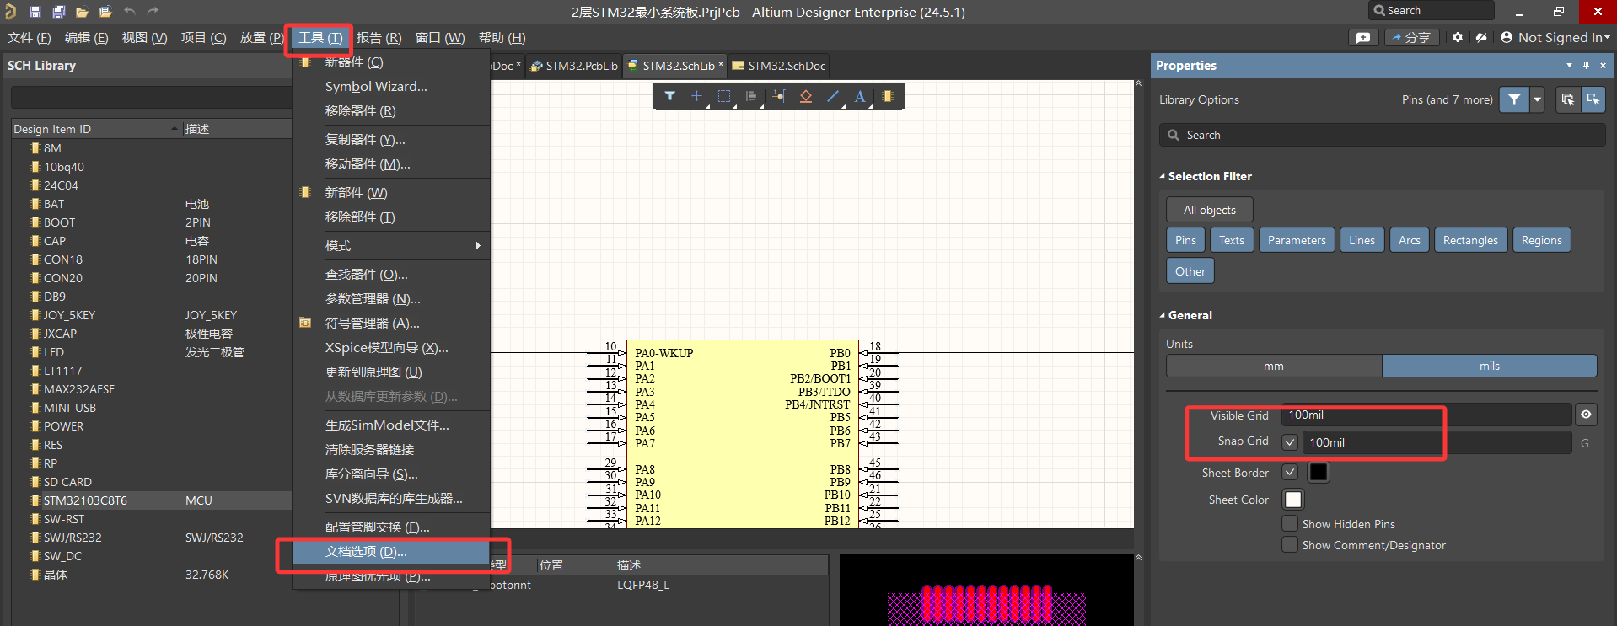
Task: Open the 文件 (F) menu
Action: pyautogui.click(x=30, y=38)
